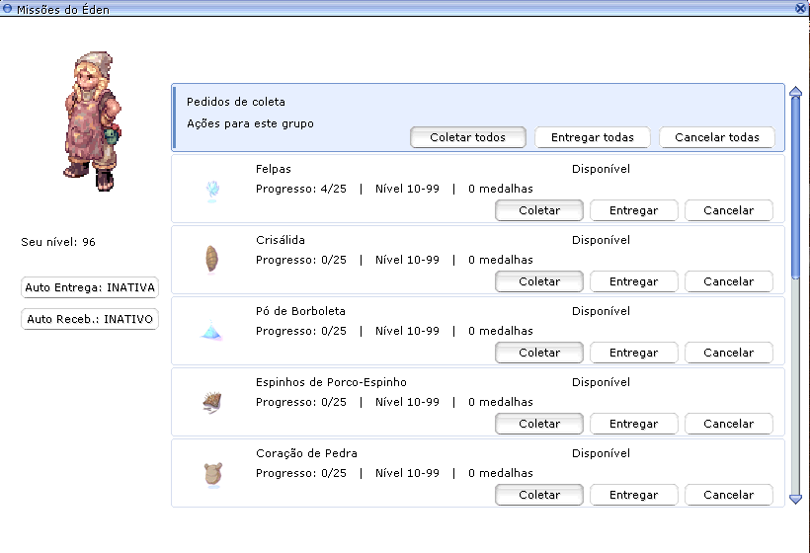Entregar the Pó de Borboleta quest
810x553 pixels.
coord(634,353)
